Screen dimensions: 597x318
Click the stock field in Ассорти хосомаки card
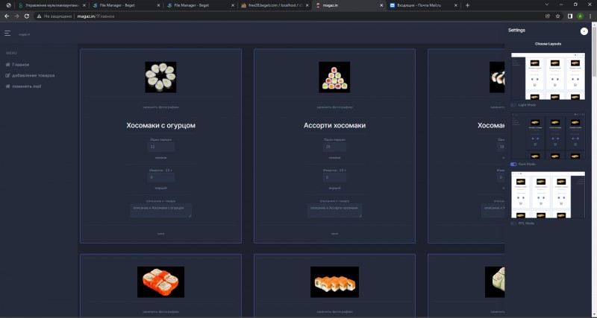coord(334,177)
